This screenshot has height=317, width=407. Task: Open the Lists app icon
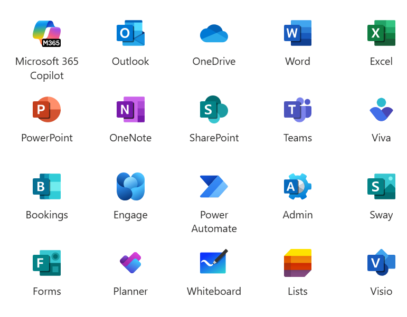pyautogui.click(x=297, y=263)
